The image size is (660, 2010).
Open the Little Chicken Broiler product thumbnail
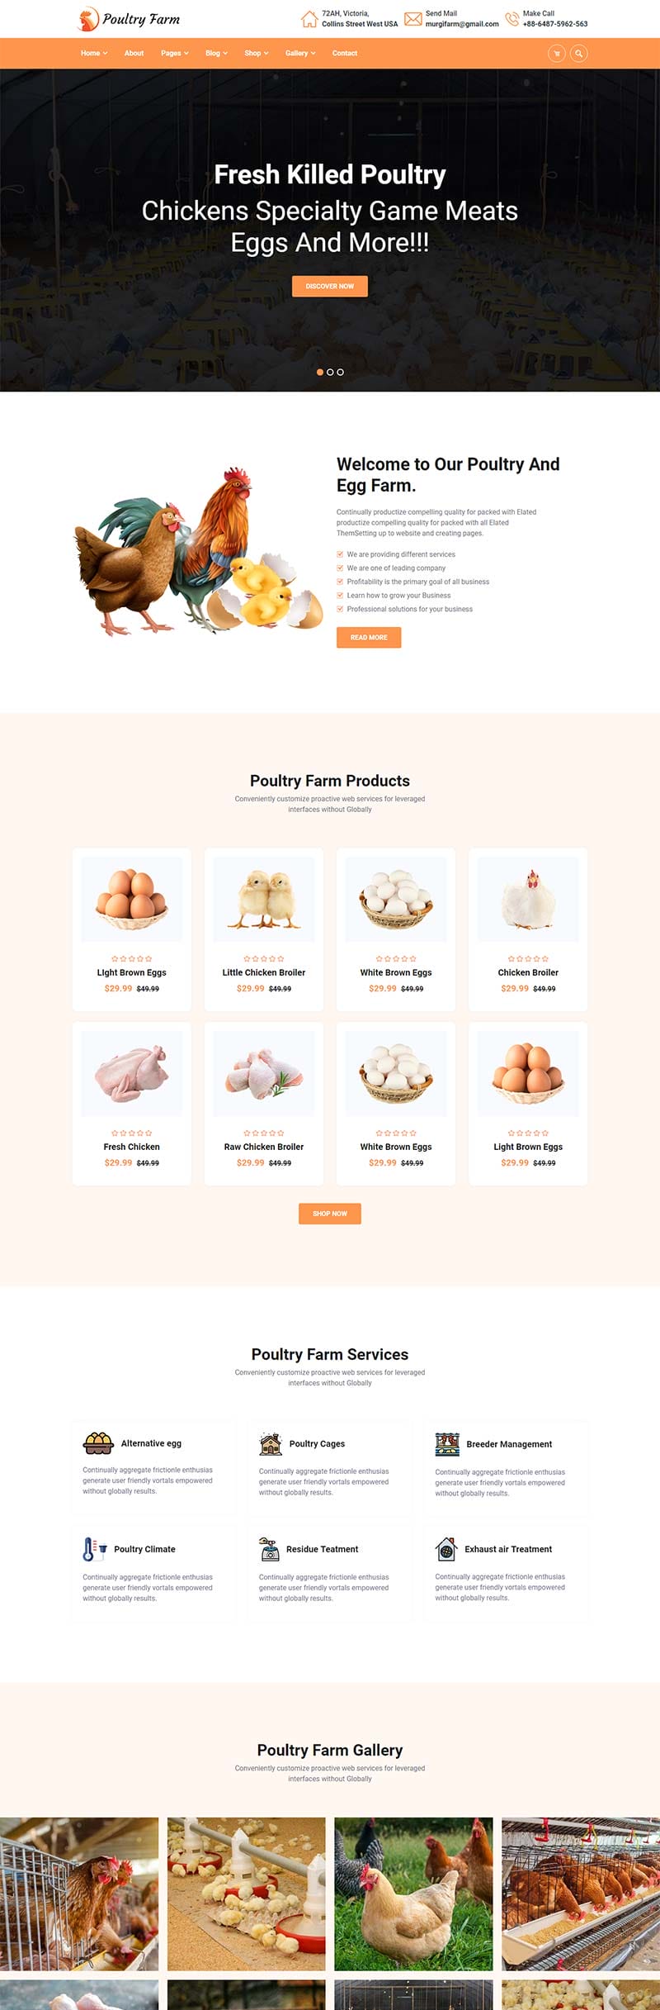tap(264, 899)
